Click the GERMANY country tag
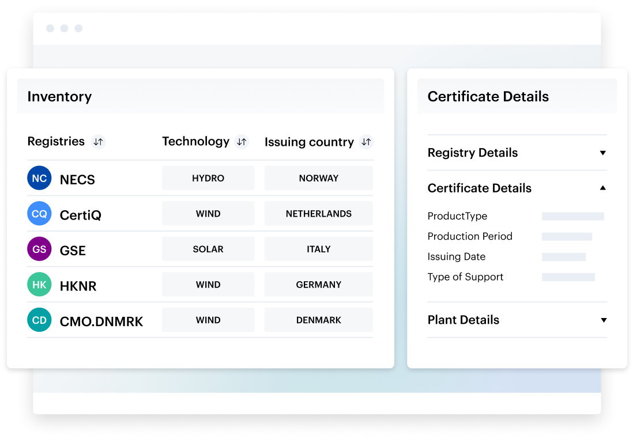The width and height of the screenshot is (633, 439). pyautogui.click(x=319, y=285)
